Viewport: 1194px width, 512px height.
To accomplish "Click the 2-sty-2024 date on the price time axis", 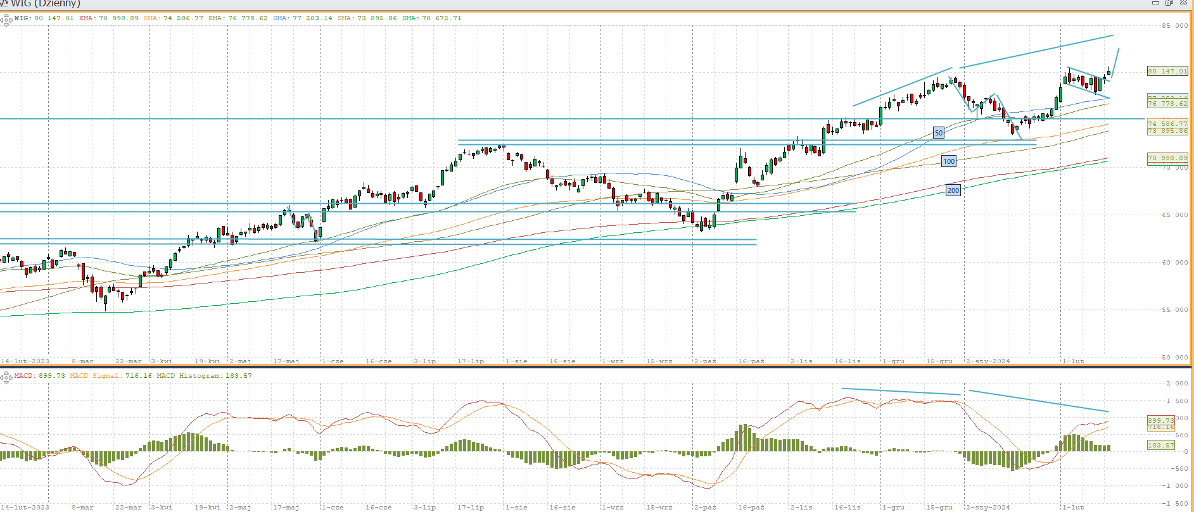I will [x=988, y=361].
